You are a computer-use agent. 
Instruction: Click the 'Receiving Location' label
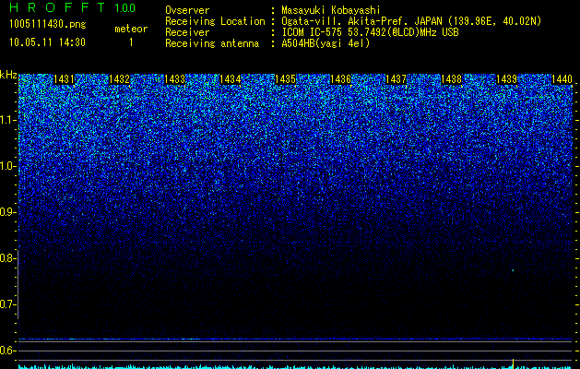pos(215,21)
